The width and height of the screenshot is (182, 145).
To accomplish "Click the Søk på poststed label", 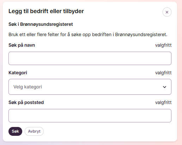I will (26, 102).
